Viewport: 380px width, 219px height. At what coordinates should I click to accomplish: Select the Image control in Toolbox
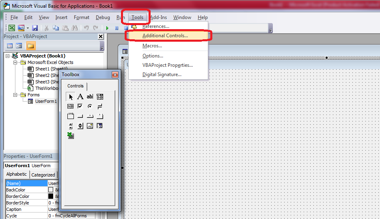coord(90,126)
